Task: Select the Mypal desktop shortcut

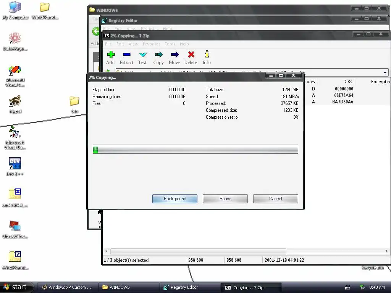Action: coord(15,105)
